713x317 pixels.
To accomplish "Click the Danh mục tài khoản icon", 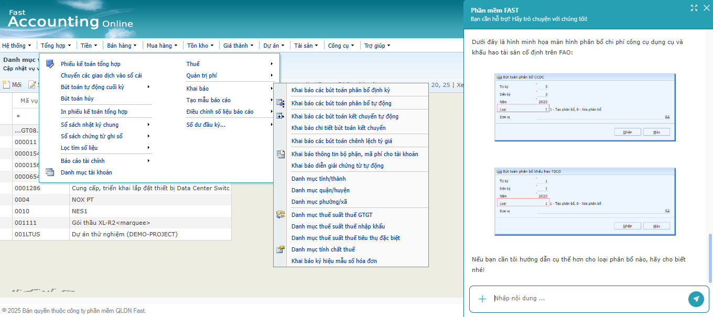I will coord(50,172).
